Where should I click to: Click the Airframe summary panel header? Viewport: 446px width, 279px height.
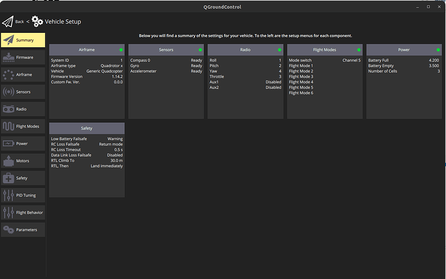click(x=87, y=50)
